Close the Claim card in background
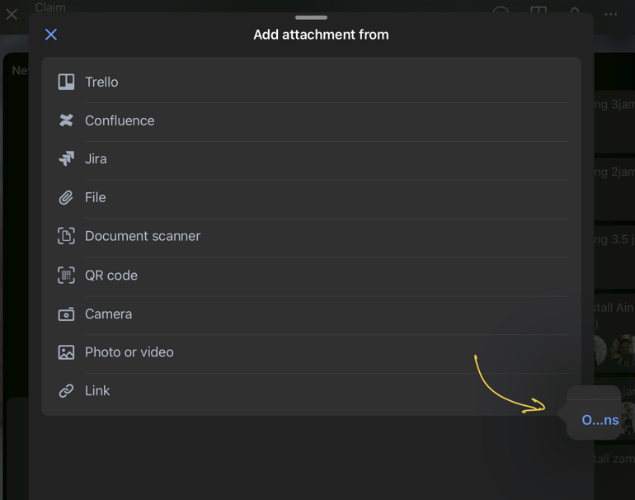 12,15
